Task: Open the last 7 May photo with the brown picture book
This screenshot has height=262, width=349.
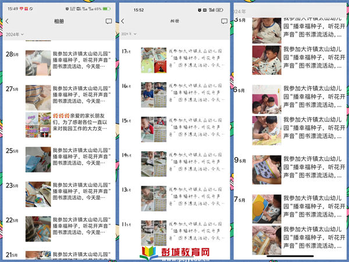Action: point(266,240)
